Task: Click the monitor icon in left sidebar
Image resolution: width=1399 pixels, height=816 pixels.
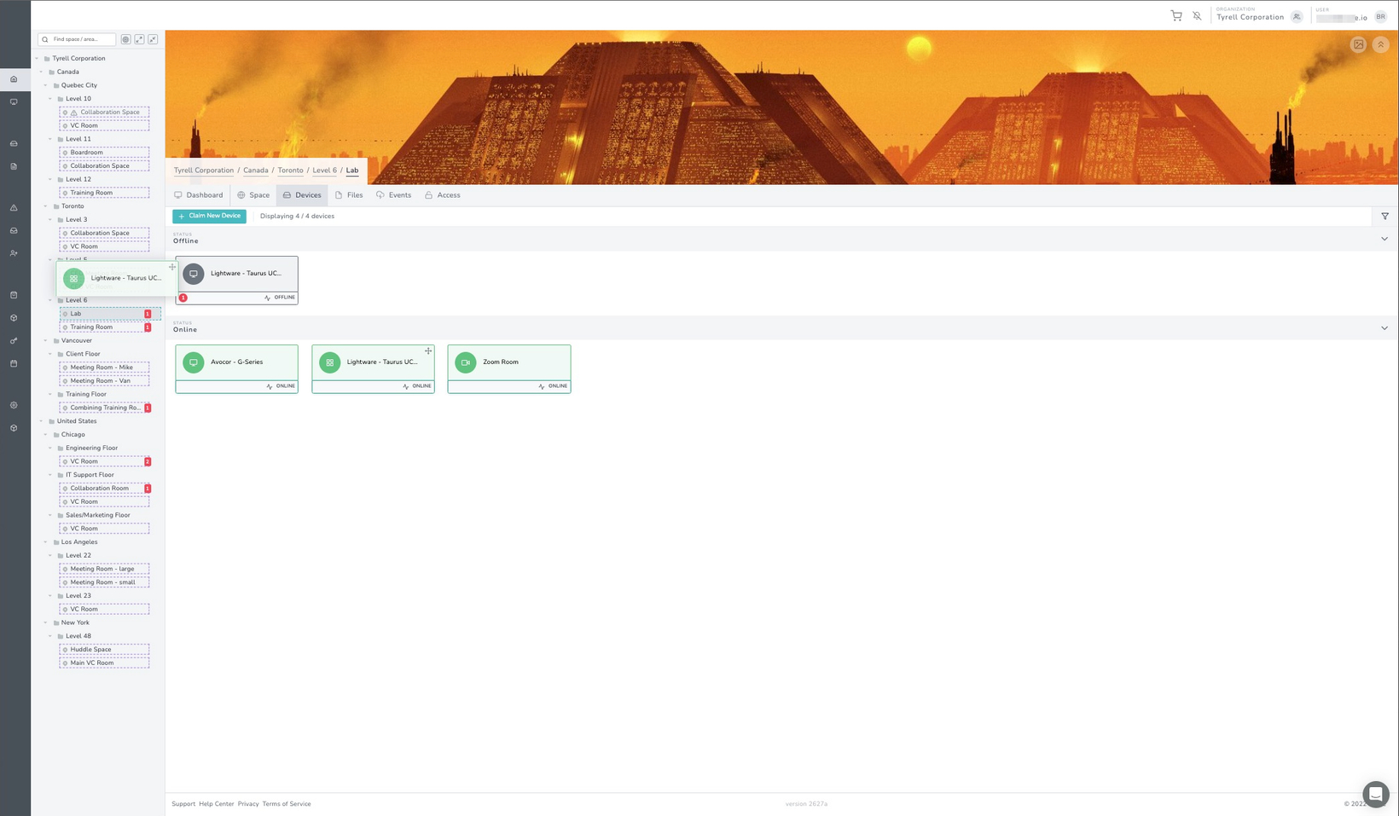Action: [x=14, y=102]
